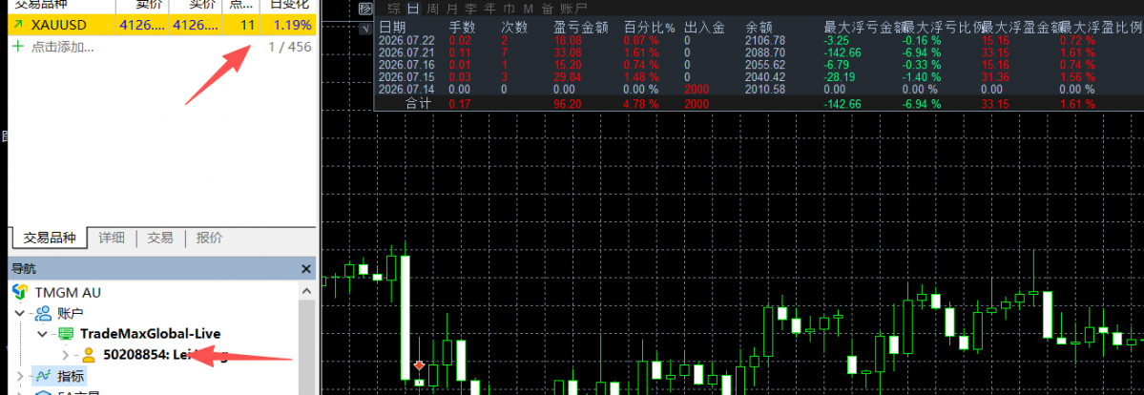1144x395 pixels.
Task: Click the green plus add-symbol icon
Action: coord(18,47)
